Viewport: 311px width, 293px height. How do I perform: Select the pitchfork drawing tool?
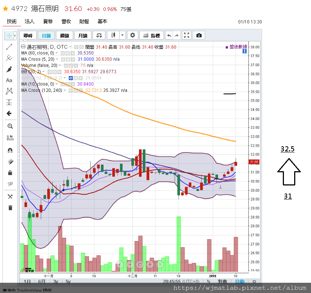tap(9, 58)
